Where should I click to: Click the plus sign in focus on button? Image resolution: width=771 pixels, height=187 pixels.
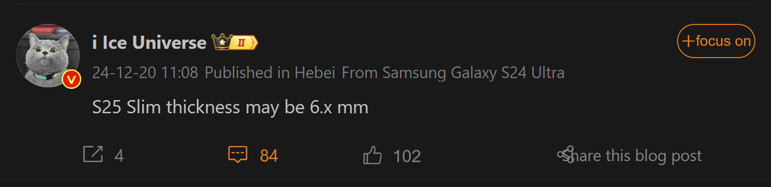tap(688, 41)
